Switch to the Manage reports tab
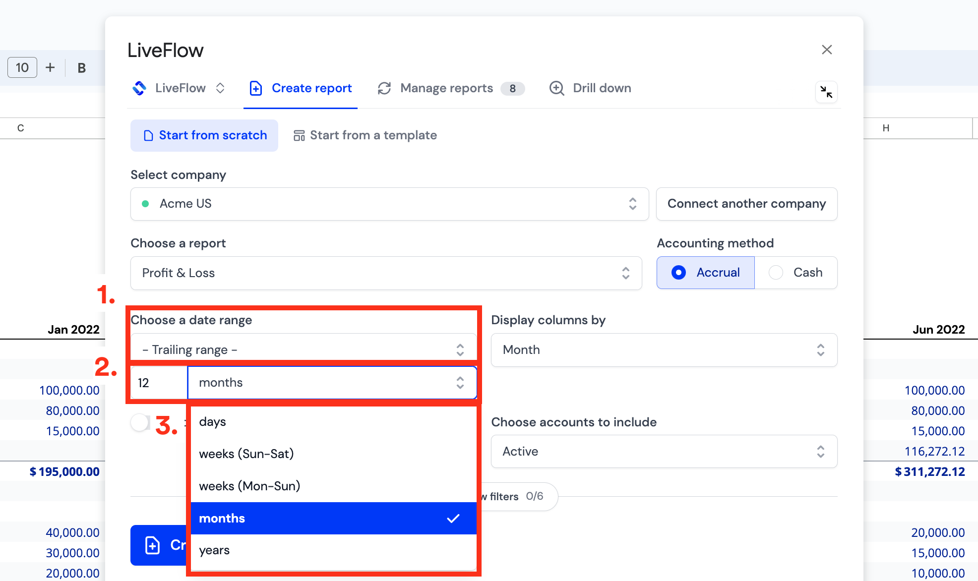978x581 pixels. click(451, 88)
